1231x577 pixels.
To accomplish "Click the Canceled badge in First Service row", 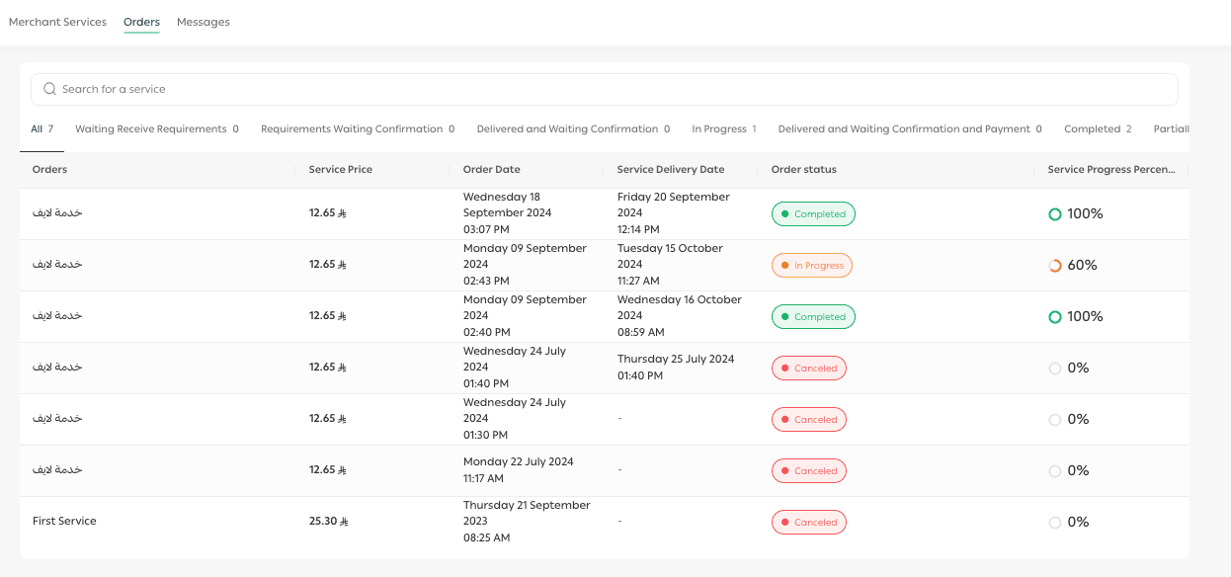I will [808, 523].
